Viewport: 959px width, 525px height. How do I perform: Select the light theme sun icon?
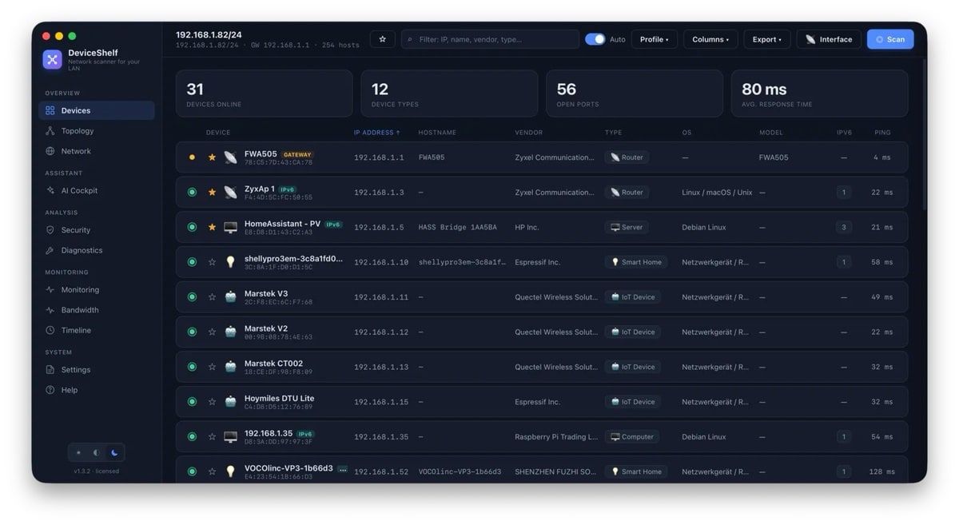(78, 453)
